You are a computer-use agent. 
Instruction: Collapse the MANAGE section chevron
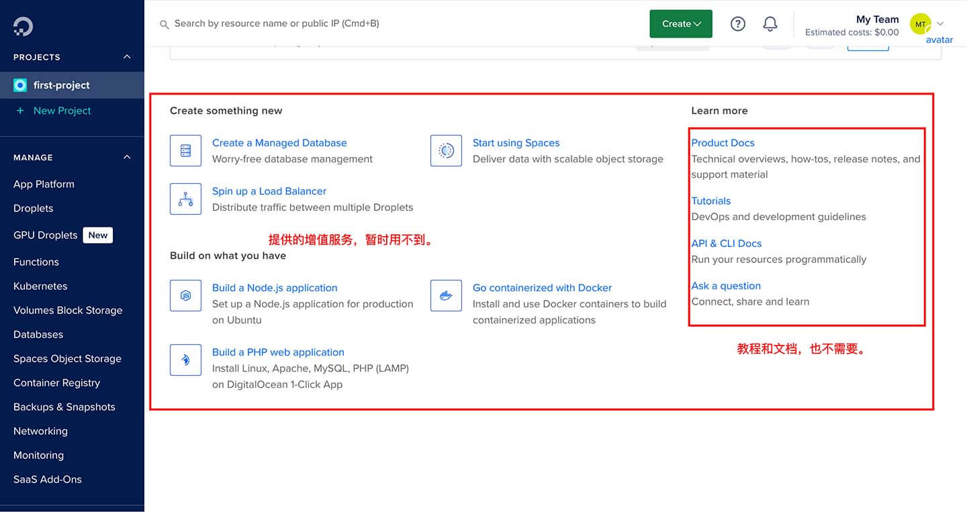click(x=127, y=157)
